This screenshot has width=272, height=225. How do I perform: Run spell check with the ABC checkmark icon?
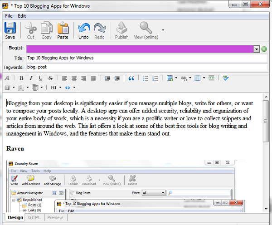pos(225,78)
